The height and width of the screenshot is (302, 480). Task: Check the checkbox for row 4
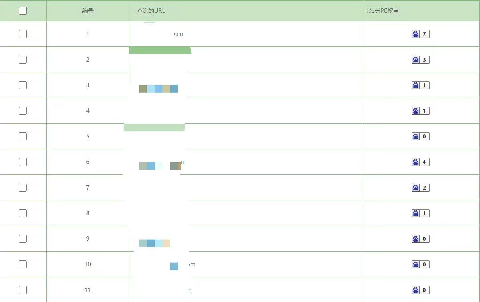tap(23, 111)
